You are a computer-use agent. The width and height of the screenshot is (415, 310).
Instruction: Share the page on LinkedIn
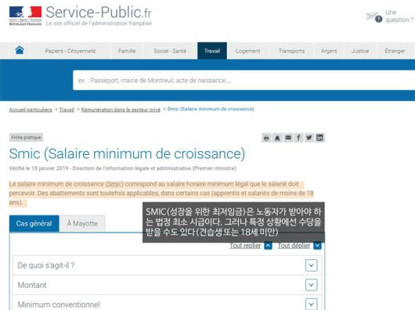pyautogui.click(x=319, y=138)
